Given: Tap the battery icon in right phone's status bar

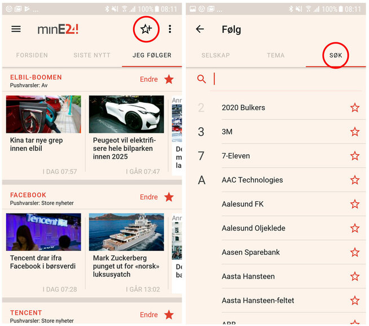Looking at the screenshot, I should (341, 9).
